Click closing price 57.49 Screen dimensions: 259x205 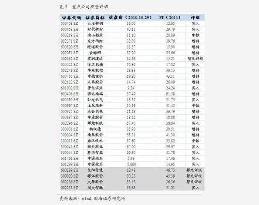coord(131,94)
